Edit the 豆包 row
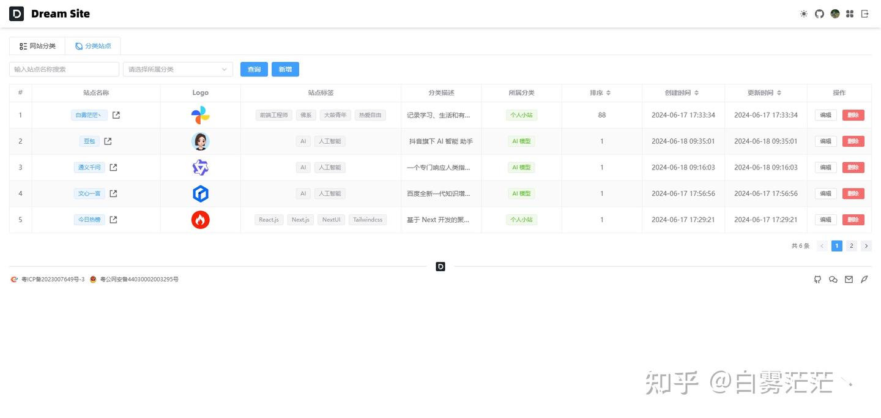 826,141
